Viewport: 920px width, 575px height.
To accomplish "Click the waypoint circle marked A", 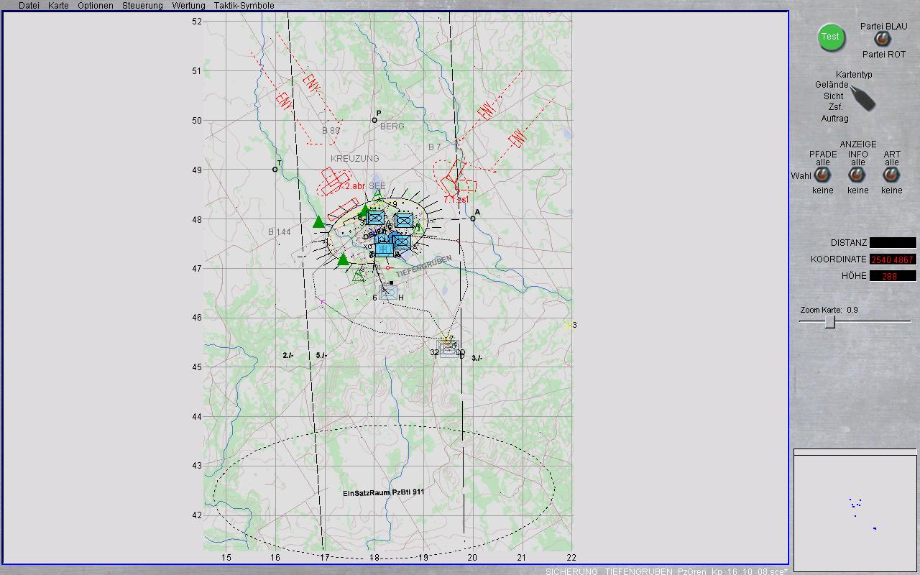I will coord(473,218).
